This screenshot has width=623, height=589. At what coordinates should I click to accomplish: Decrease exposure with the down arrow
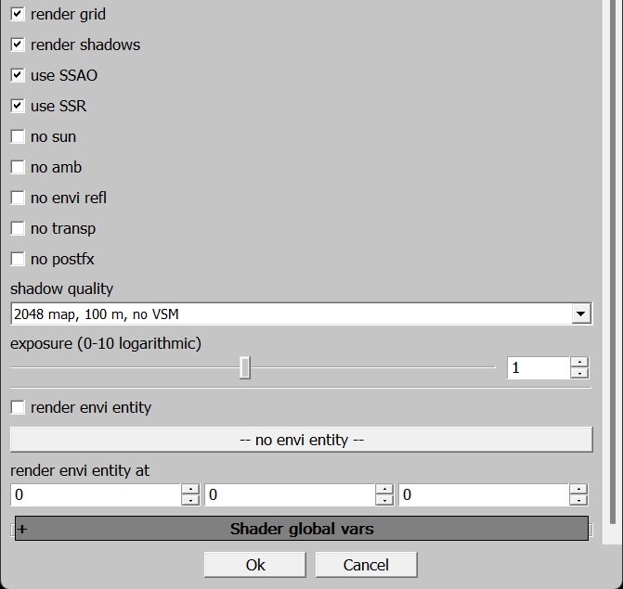579,373
